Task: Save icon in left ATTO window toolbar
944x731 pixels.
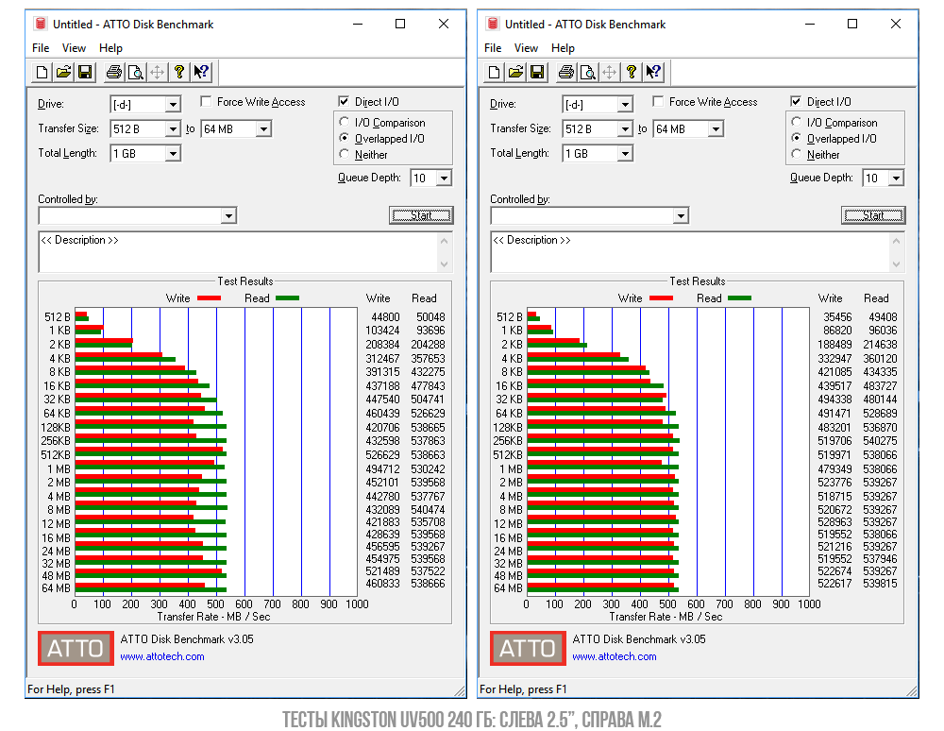Action: tap(85, 73)
